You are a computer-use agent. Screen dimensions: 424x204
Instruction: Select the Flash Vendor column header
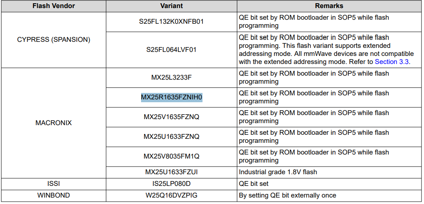[53, 6]
